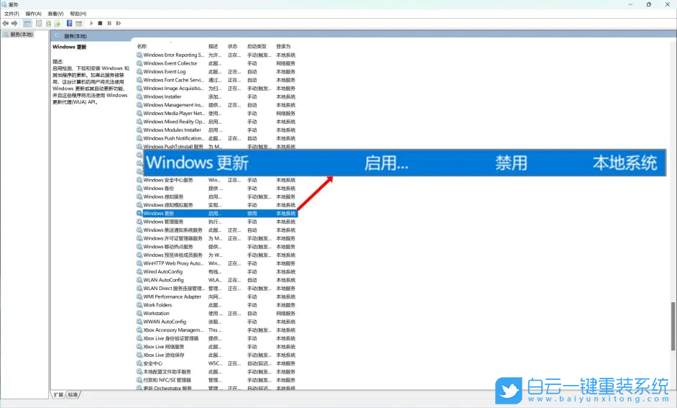Click the Export List toolbar icon
Image resolution: width=677 pixels, height=408 pixels.
pos(57,23)
